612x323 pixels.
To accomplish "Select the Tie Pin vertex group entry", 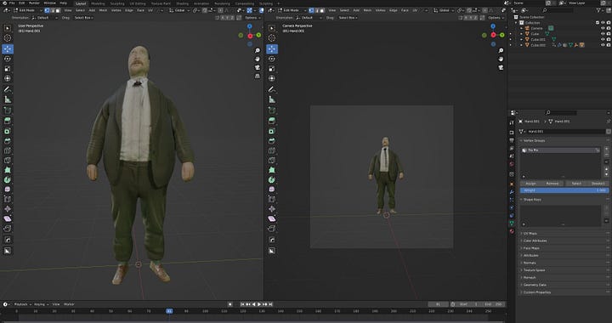I will pyautogui.click(x=560, y=150).
